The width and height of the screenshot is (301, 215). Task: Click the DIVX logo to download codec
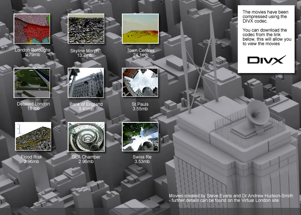266,60
